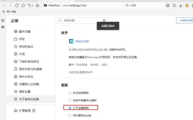Open the downloads arrow icon
Screen dimensions: 193x120
tap(181, 5)
